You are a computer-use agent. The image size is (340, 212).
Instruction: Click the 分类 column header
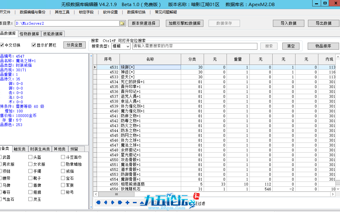click(x=192, y=59)
